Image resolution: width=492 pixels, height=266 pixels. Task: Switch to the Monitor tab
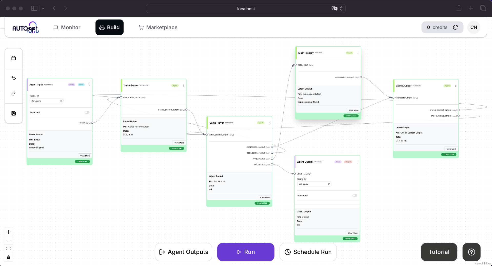tap(67, 27)
